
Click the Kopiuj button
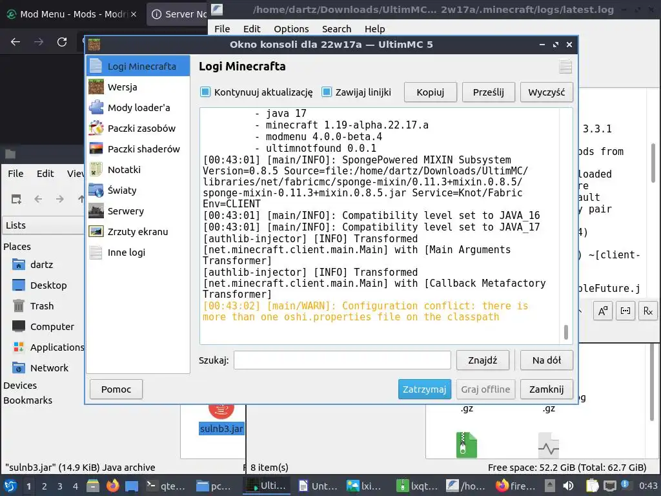[431, 92]
